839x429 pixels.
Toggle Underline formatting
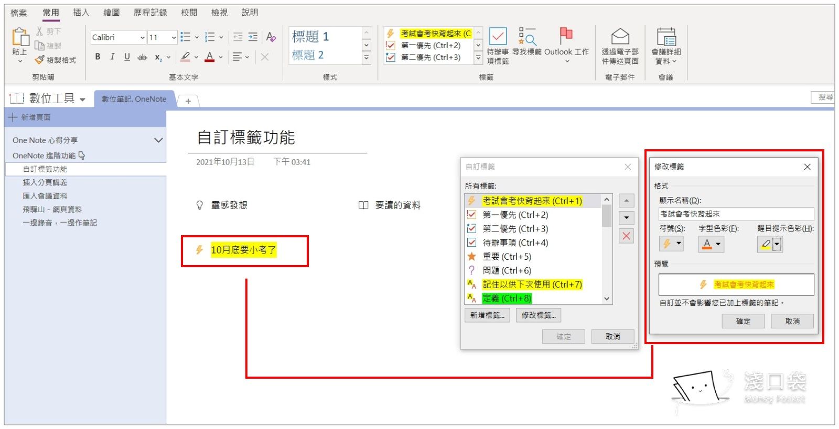[x=127, y=57]
